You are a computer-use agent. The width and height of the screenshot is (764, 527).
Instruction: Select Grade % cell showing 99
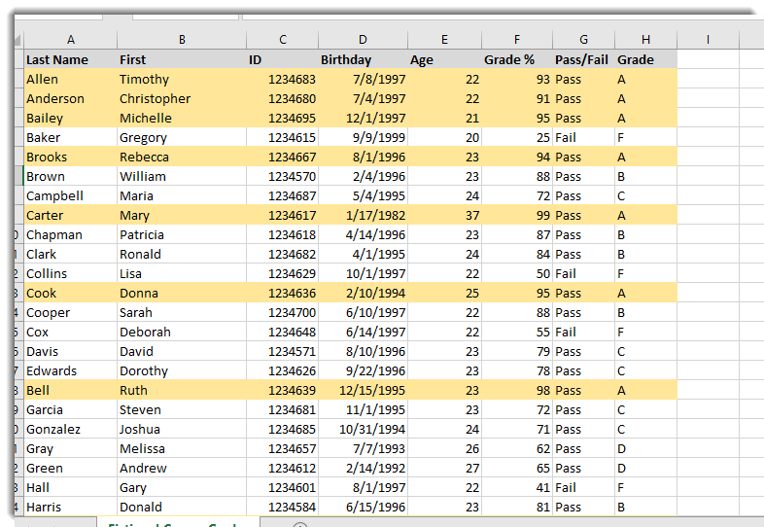click(x=517, y=215)
